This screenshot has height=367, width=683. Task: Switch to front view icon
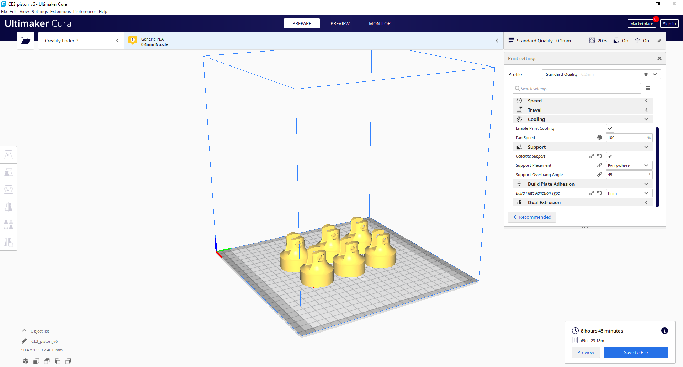(36, 361)
